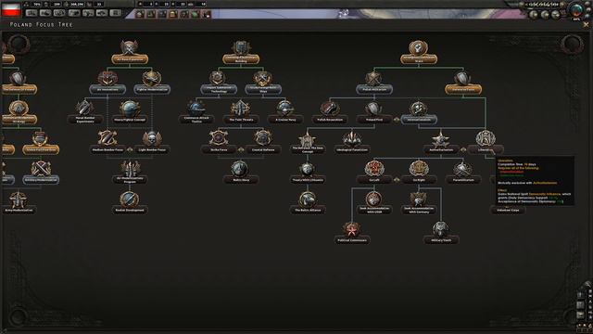Select the Defensive Focus icon
This screenshot has width=593, height=334.
click(463, 78)
